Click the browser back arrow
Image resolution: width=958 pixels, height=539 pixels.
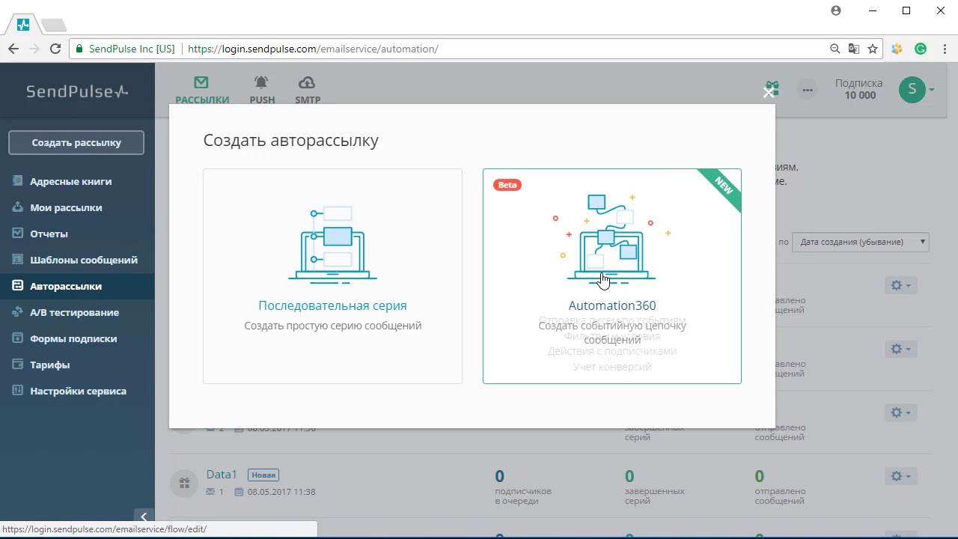tap(13, 49)
